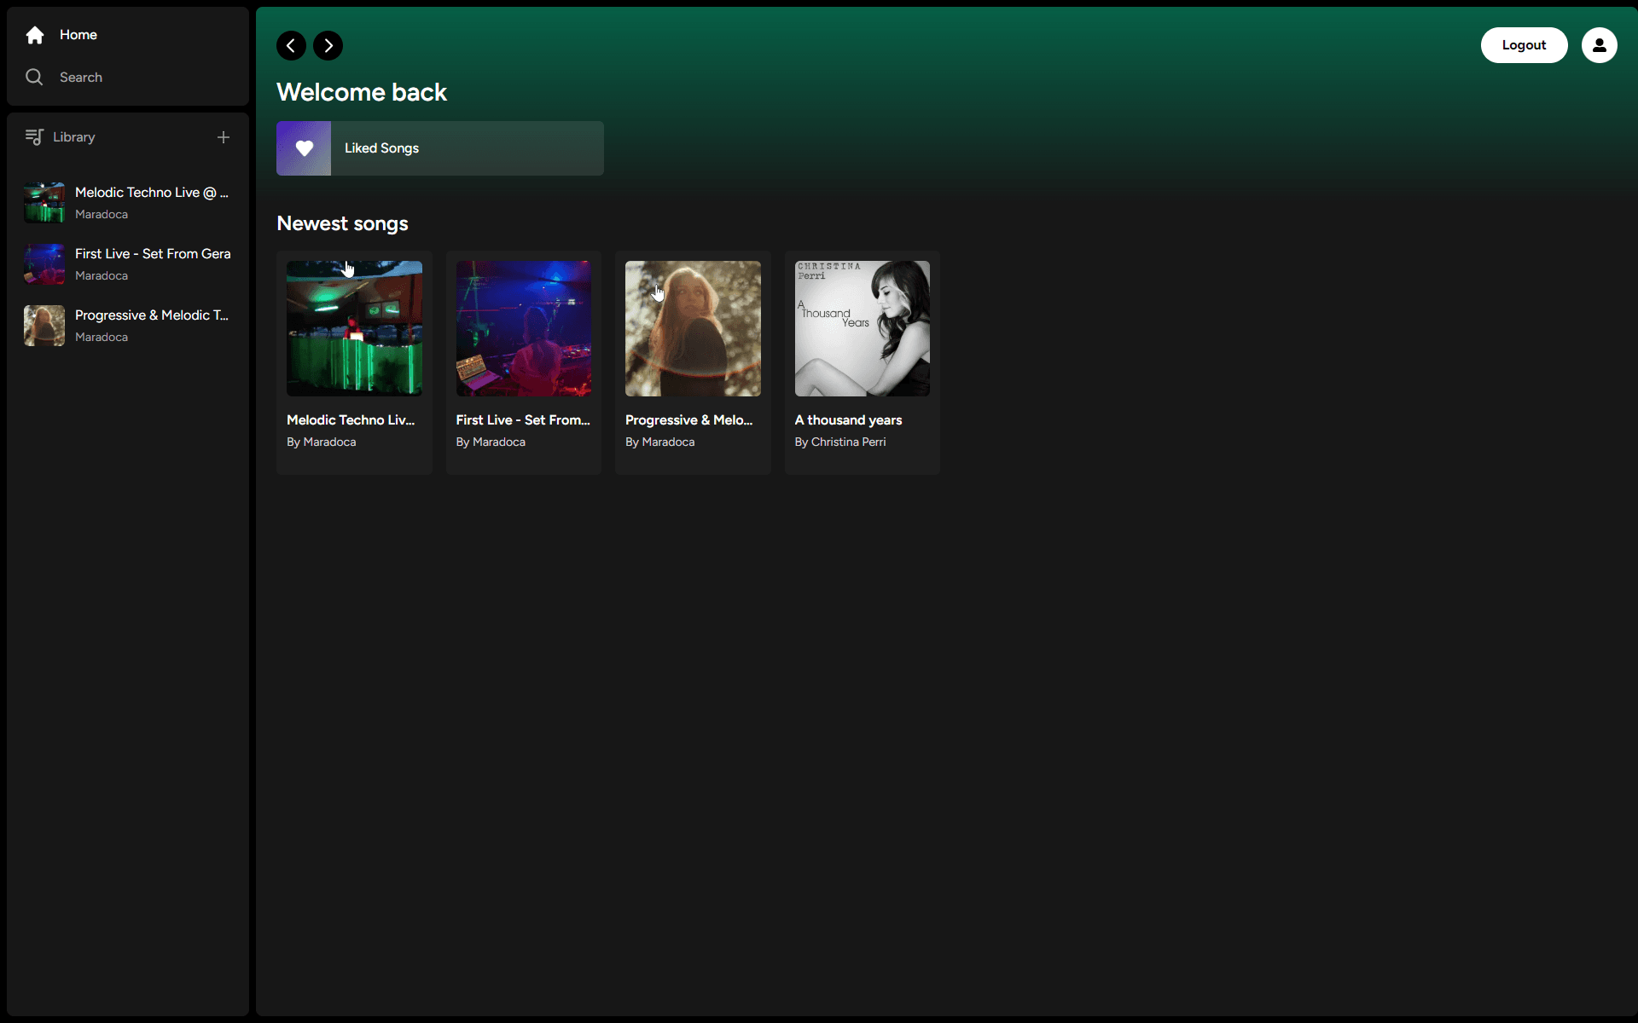Open the Search menu item

pos(80,78)
